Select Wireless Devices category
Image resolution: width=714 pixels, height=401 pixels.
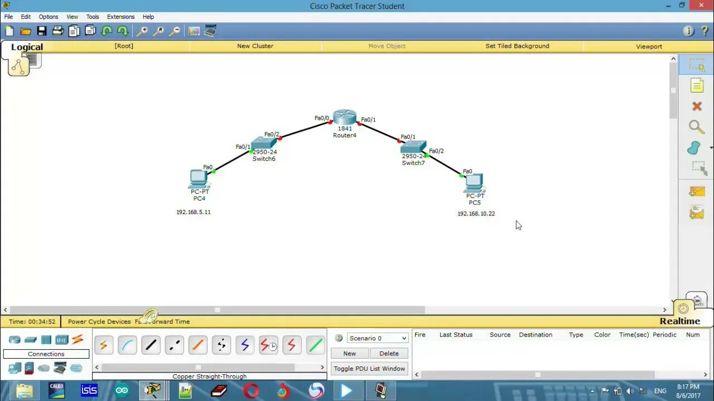coord(61,339)
